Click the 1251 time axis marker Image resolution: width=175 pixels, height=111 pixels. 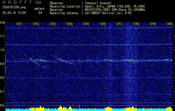19,24
